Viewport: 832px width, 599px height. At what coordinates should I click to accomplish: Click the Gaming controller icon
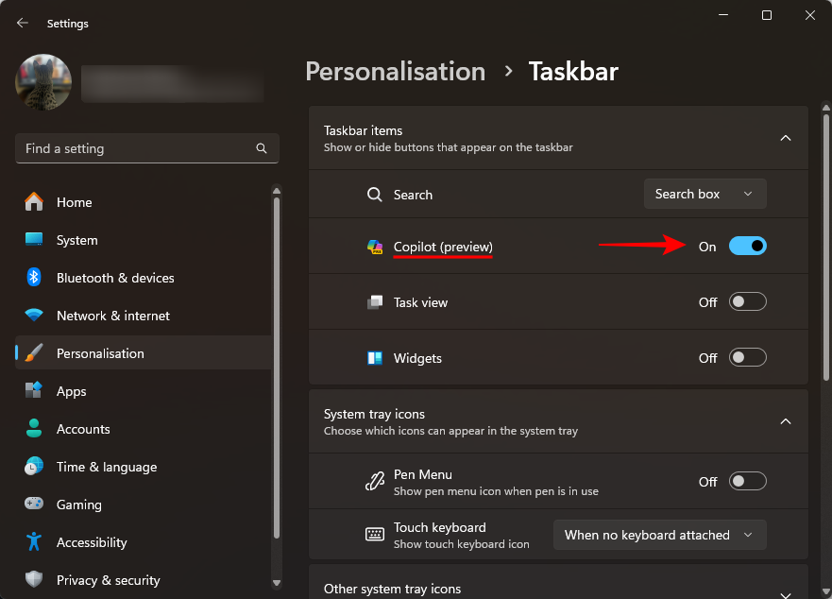pos(34,505)
